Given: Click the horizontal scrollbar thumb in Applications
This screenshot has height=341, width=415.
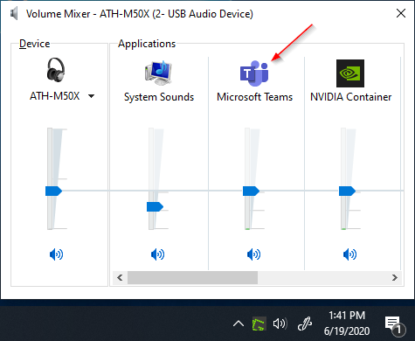Looking at the screenshot, I should point(192,277).
